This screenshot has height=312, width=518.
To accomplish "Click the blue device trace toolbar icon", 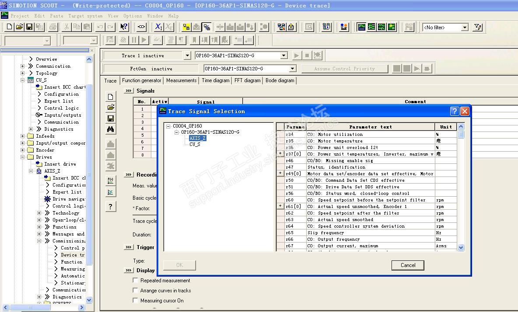I will tap(361, 27).
